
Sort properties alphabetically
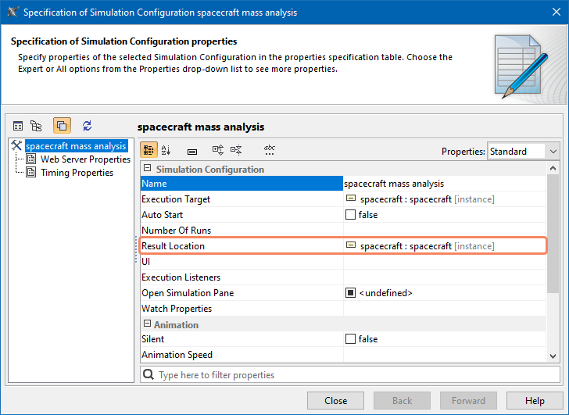[x=166, y=151]
